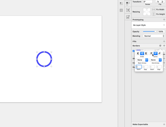The width and height of the screenshot is (166, 127).
Task: Open the Blending mode dropdown
Action: click(154, 36)
